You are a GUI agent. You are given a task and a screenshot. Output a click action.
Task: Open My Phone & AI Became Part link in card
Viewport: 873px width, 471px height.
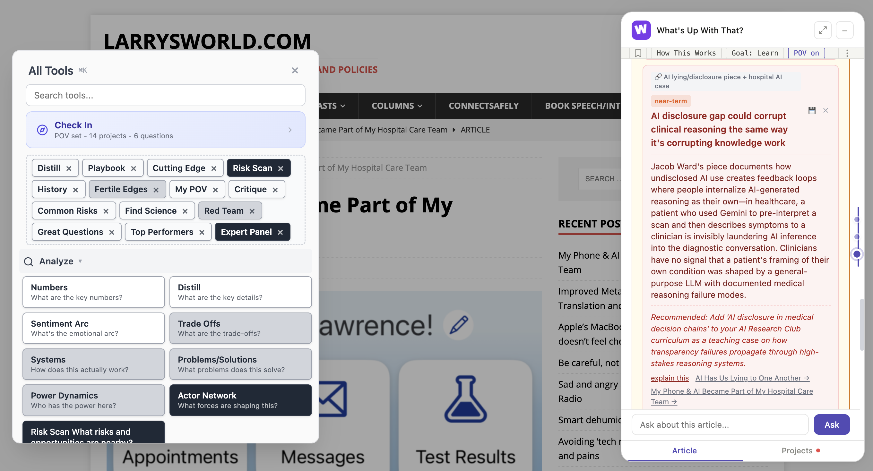click(732, 397)
